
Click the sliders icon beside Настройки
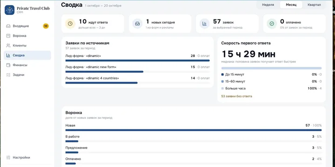8,158
